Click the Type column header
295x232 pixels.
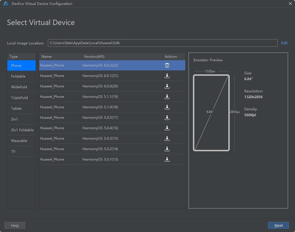21,57
